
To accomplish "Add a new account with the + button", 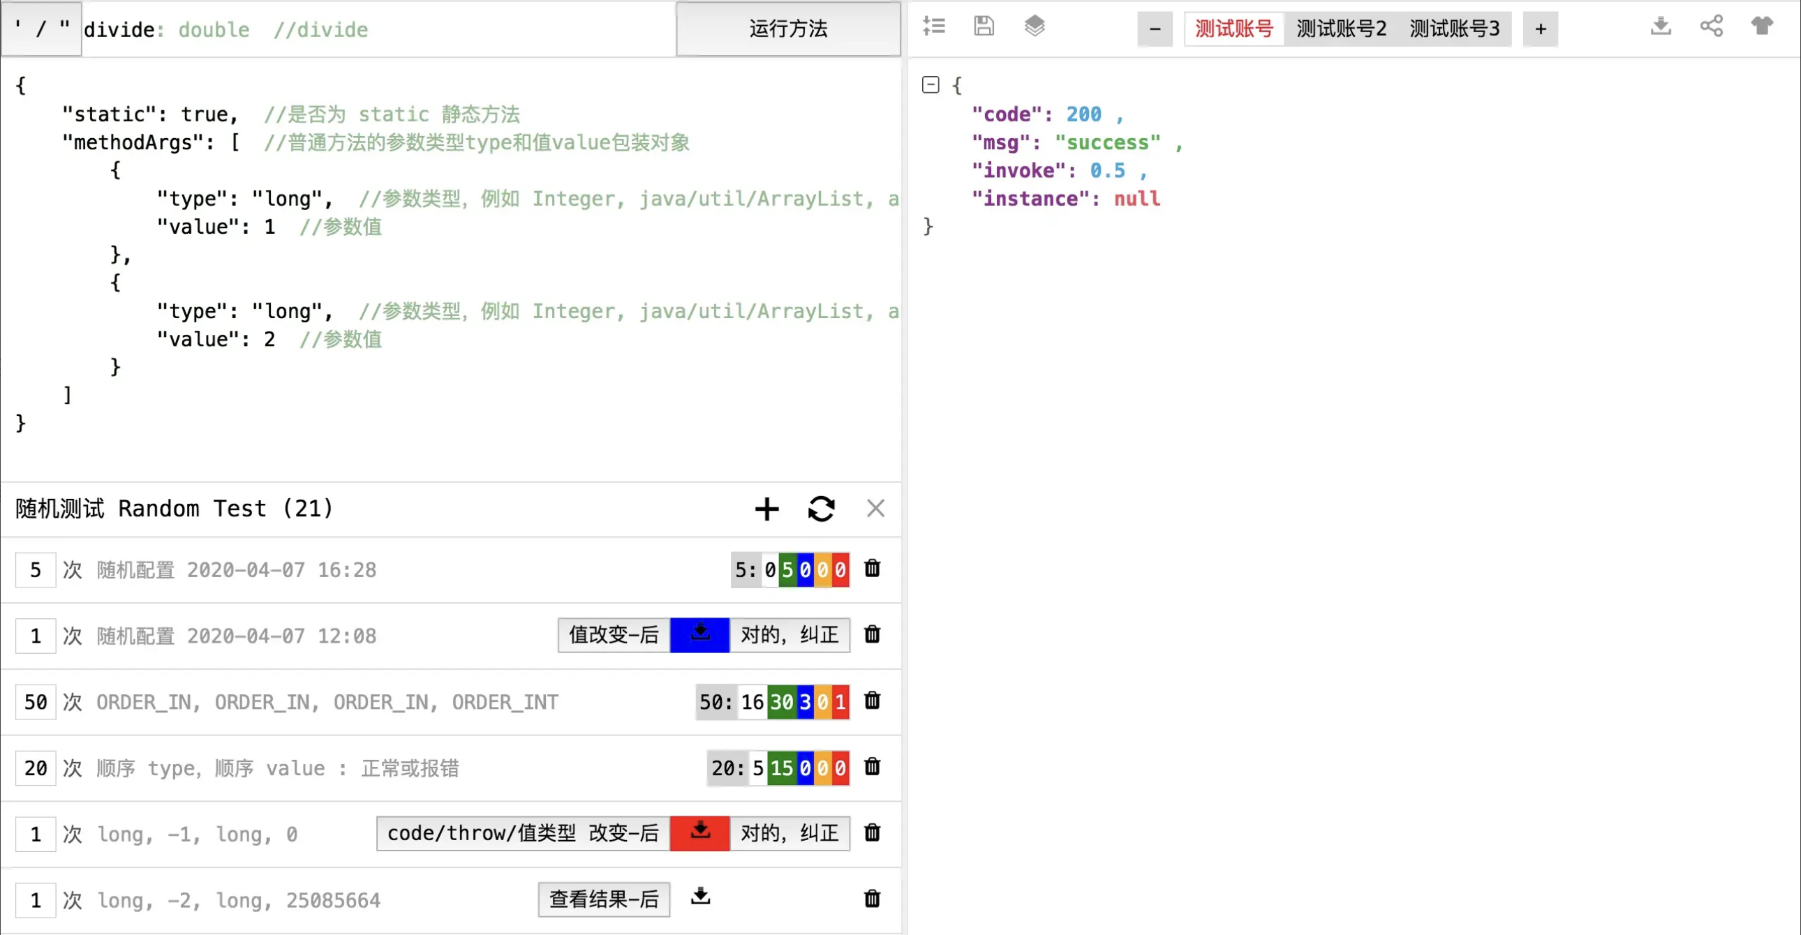I will click(1540, 29).
